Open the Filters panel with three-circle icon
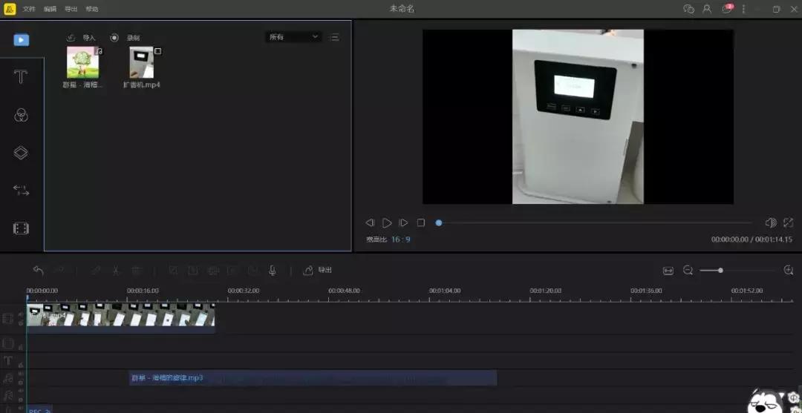802x413 pixels. [x=21, y=115]
